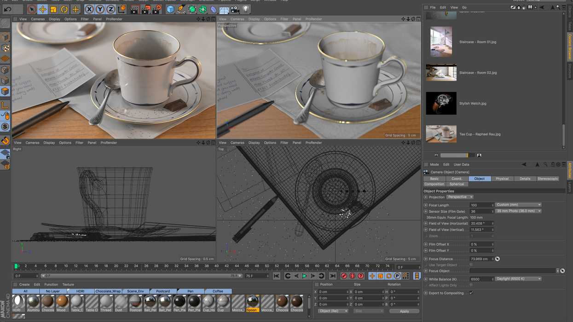Select the Coord. tab

click(x=457, y=178)
